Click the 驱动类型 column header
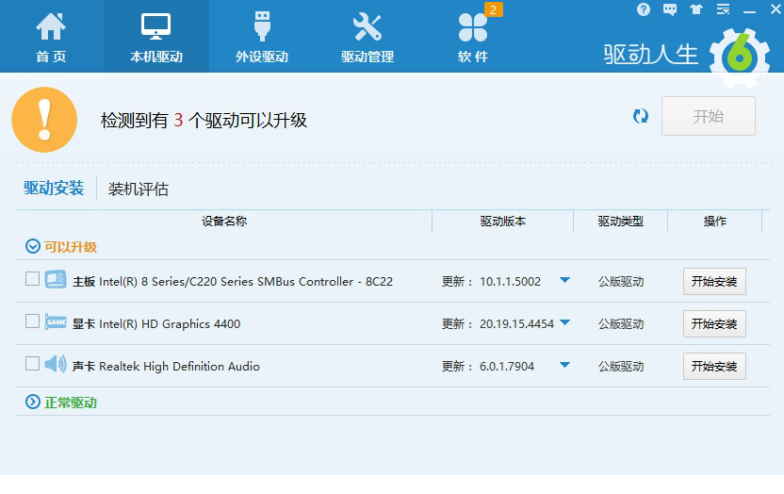The height and width of the screenshot is (494, 784). tap(620, 221)
